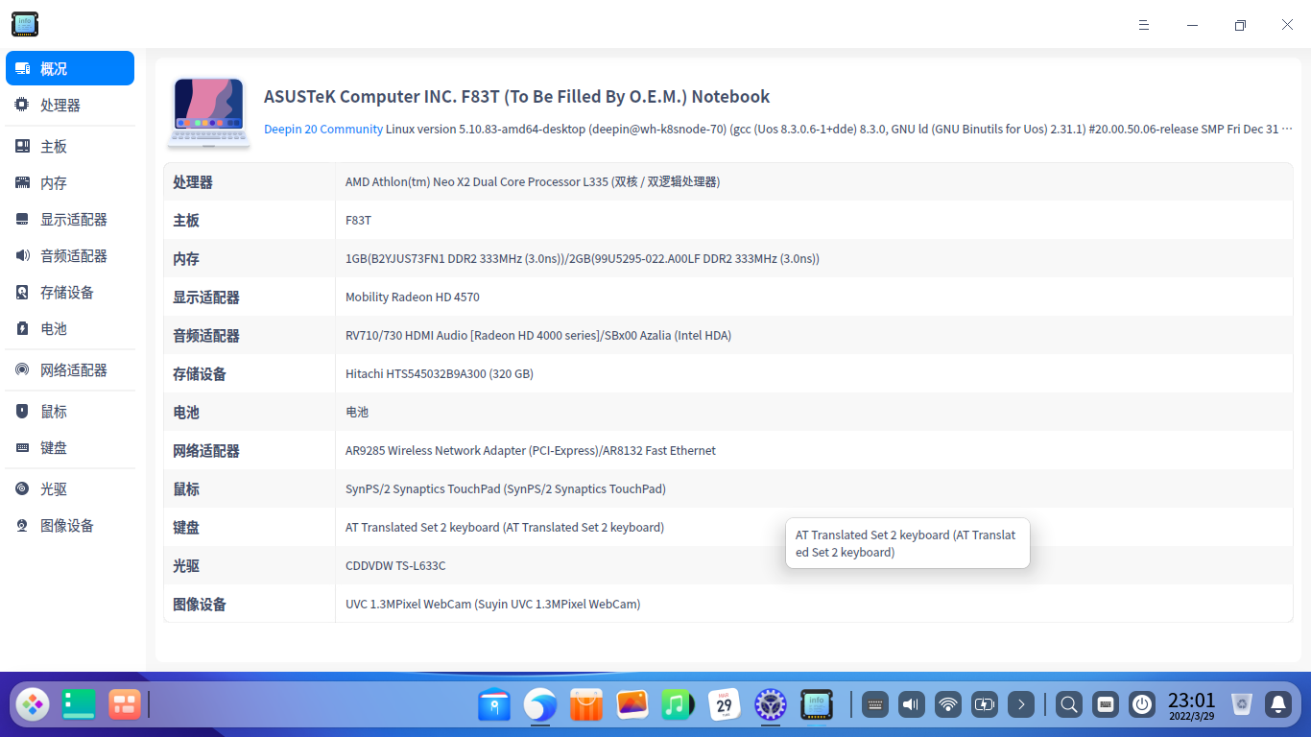Select 显示适配器 in the sidebar list
1311x737 pixels.
point(70,219)
